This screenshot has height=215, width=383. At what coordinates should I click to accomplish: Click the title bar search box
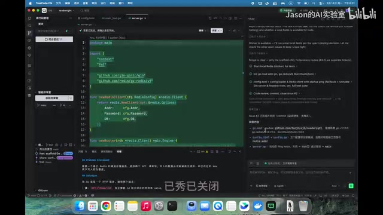coord(86,11)
